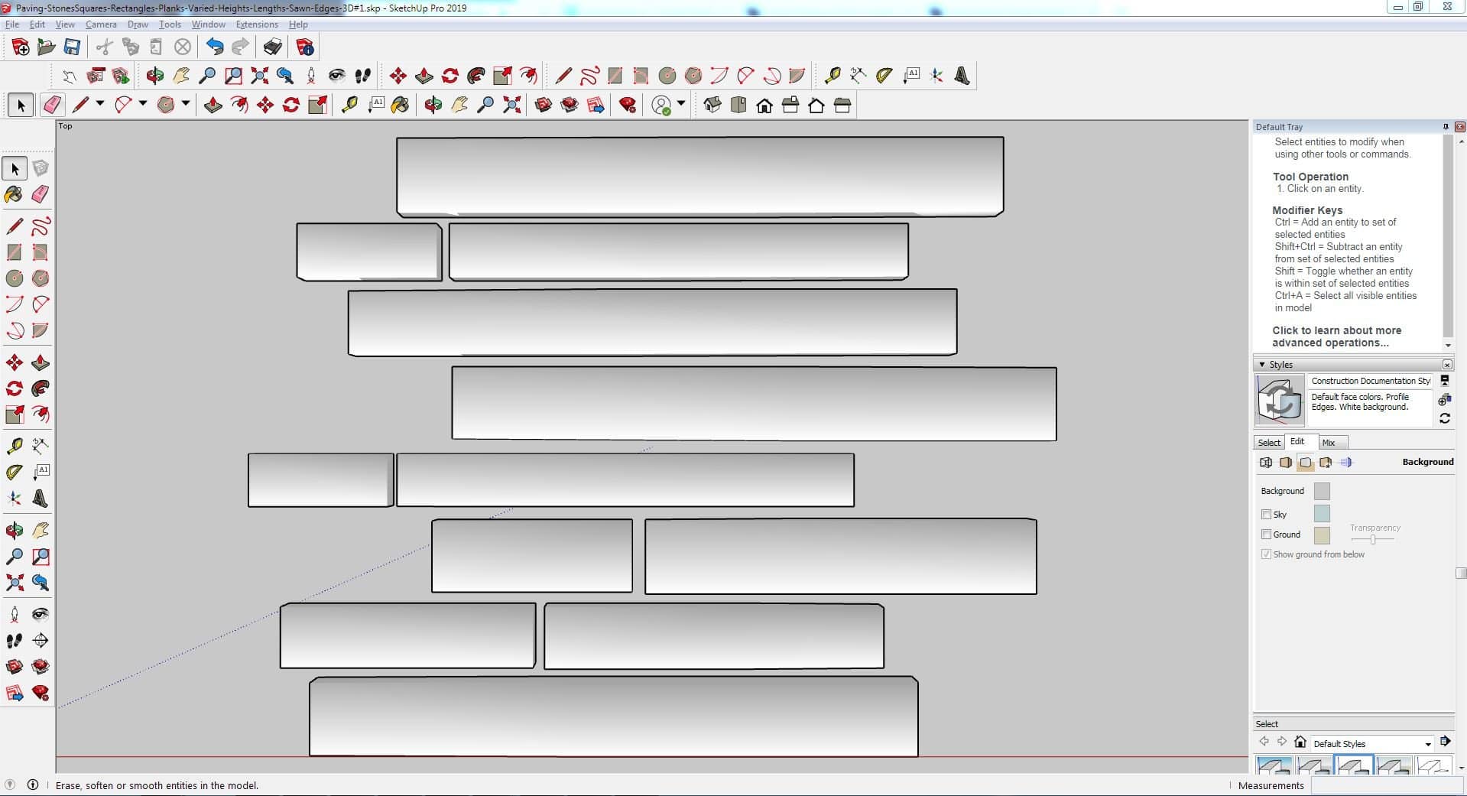The width and height of the screenshot is (1467, 796).
Task: Open the account sign-in dropdown arrow
Action: click(x=681, y=104)
